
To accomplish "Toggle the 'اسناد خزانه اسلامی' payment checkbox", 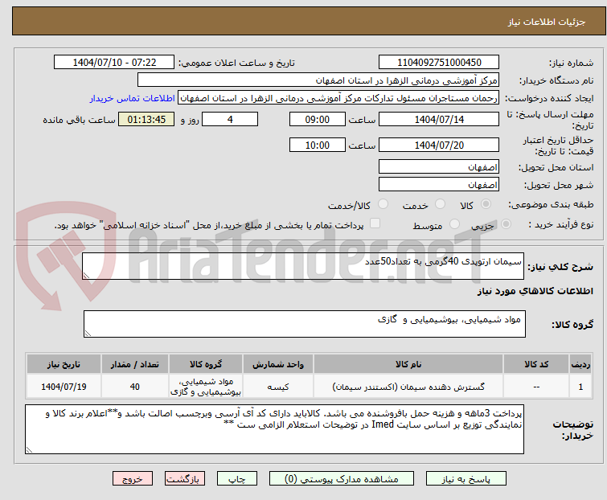I will point(375,223).
